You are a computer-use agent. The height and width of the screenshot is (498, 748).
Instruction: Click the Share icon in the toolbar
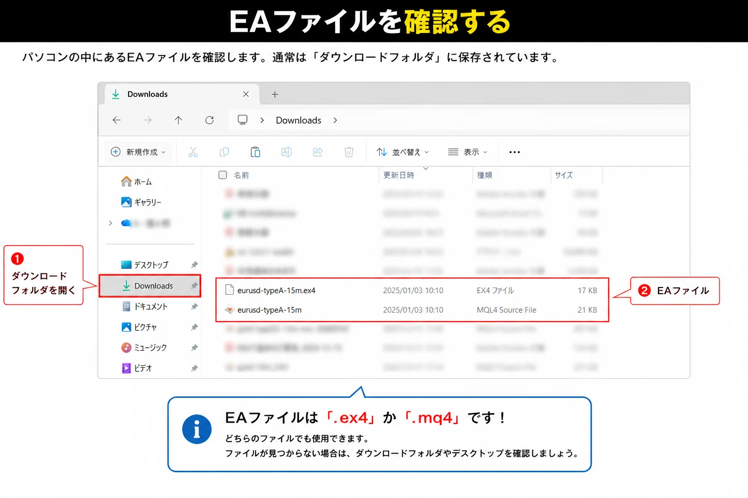pyautogui.click(x=318, y=152)
